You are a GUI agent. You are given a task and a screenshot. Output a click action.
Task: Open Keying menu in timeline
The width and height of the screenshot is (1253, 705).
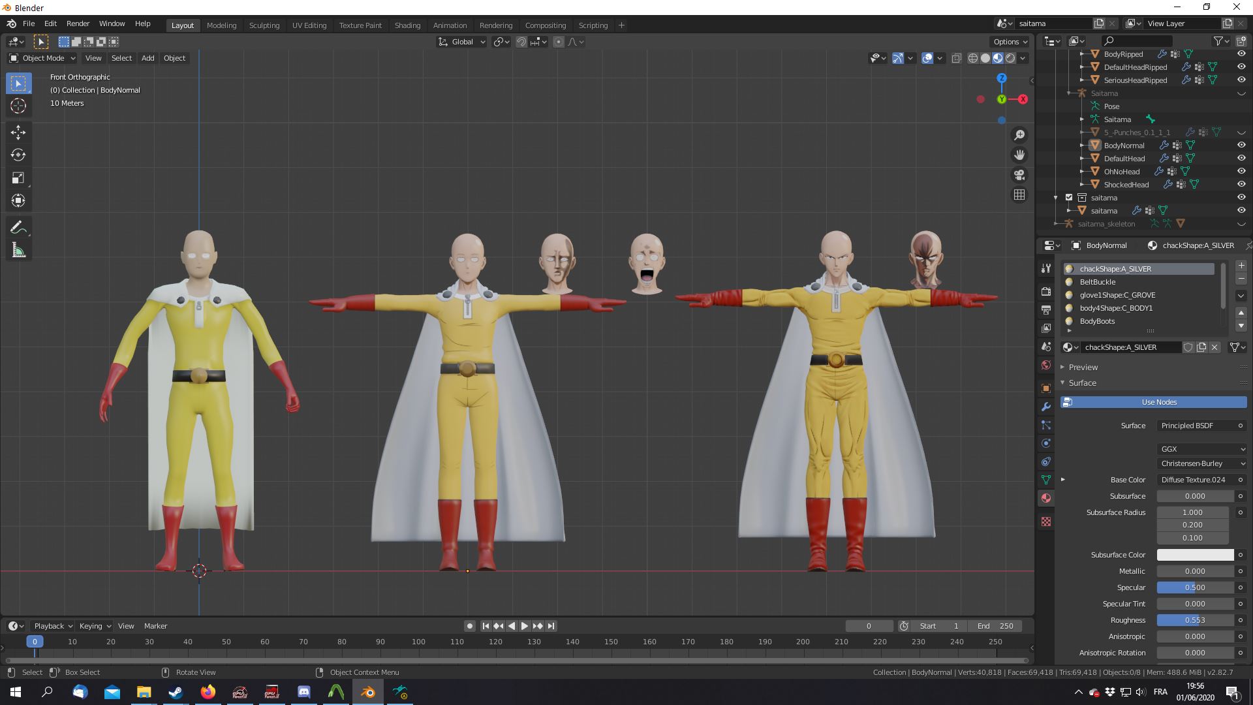coord(95,625)
